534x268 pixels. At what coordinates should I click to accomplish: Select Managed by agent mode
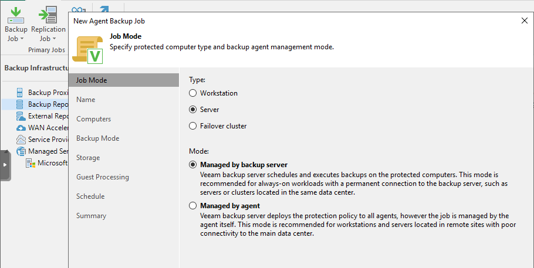(192, 206)
